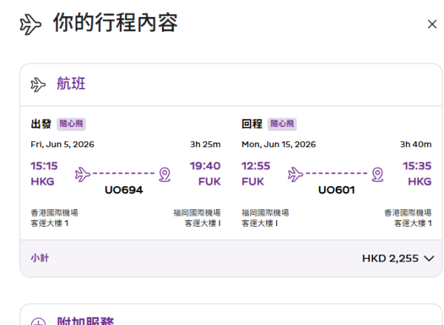Click the plus icon beside 附加服務
This screenshot has height=325, width=444.
pyautogui.click(x=38, y=321)
